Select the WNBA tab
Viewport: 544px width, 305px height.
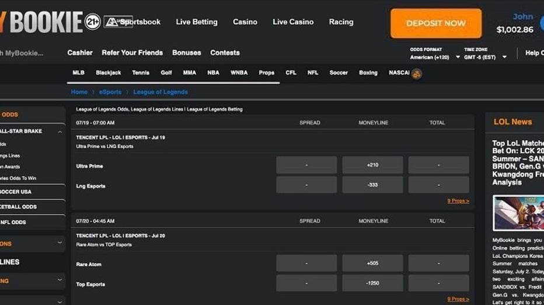(239, 73)
